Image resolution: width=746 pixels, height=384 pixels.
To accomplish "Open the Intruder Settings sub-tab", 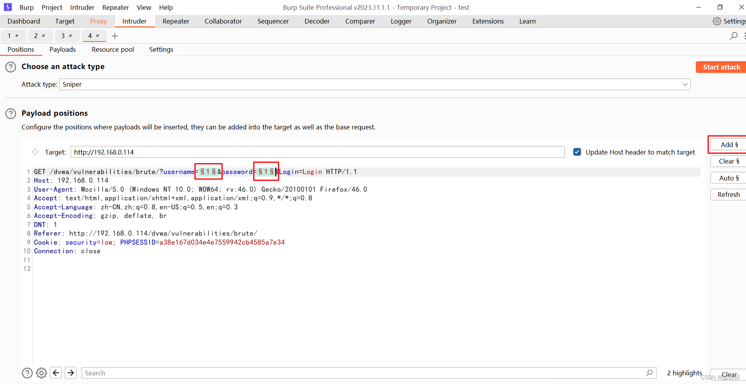I will pyautogui.click(x=161, y=49).
